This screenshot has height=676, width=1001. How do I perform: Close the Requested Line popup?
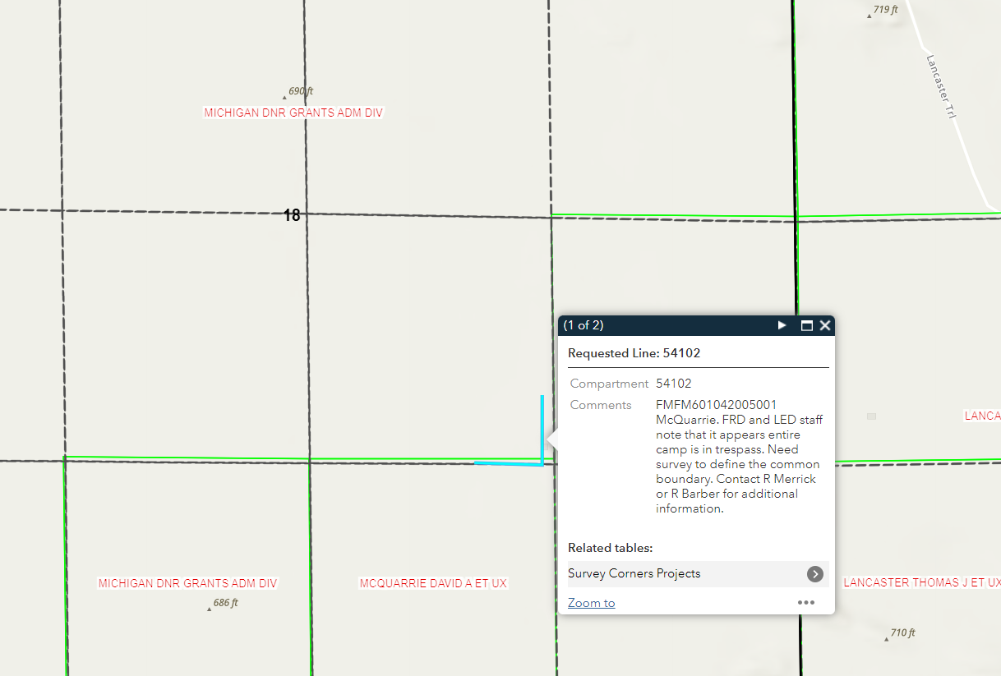825,325
